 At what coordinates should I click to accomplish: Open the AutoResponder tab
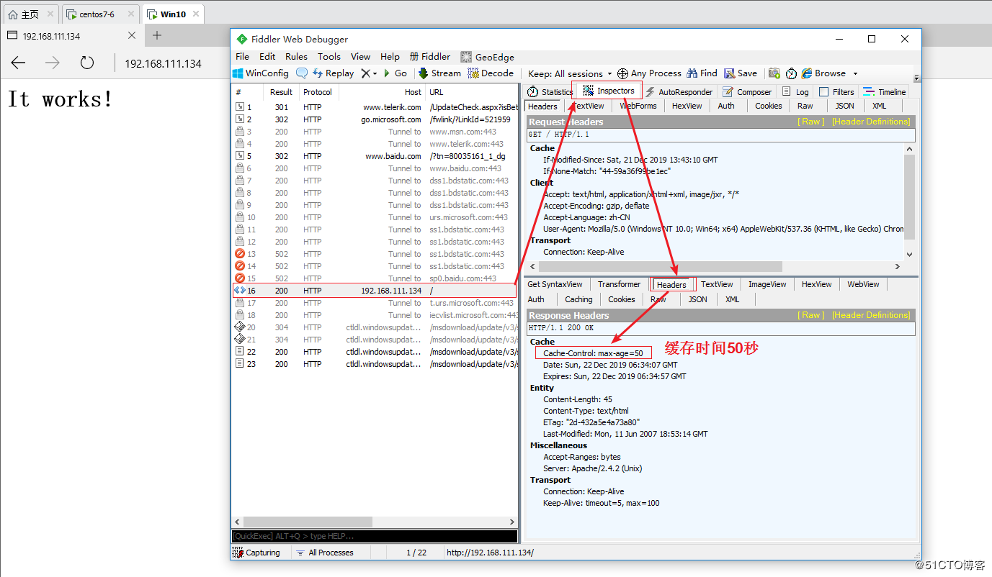679,92
